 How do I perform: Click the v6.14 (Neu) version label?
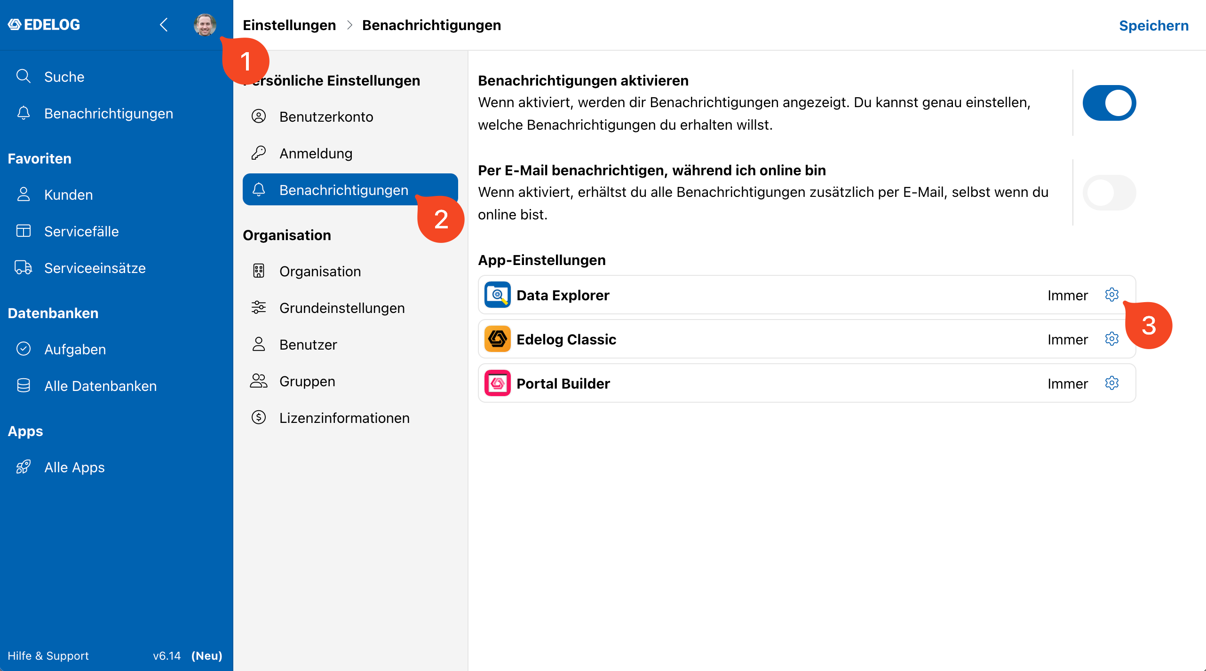(x=188, y=655)
